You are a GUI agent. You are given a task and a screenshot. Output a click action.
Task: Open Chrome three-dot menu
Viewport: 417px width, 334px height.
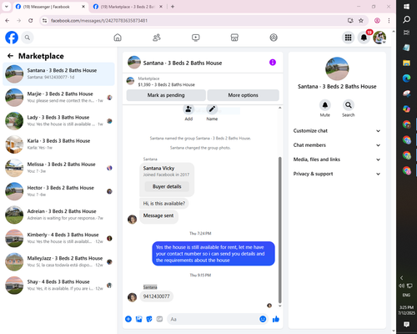coord(389,20)
